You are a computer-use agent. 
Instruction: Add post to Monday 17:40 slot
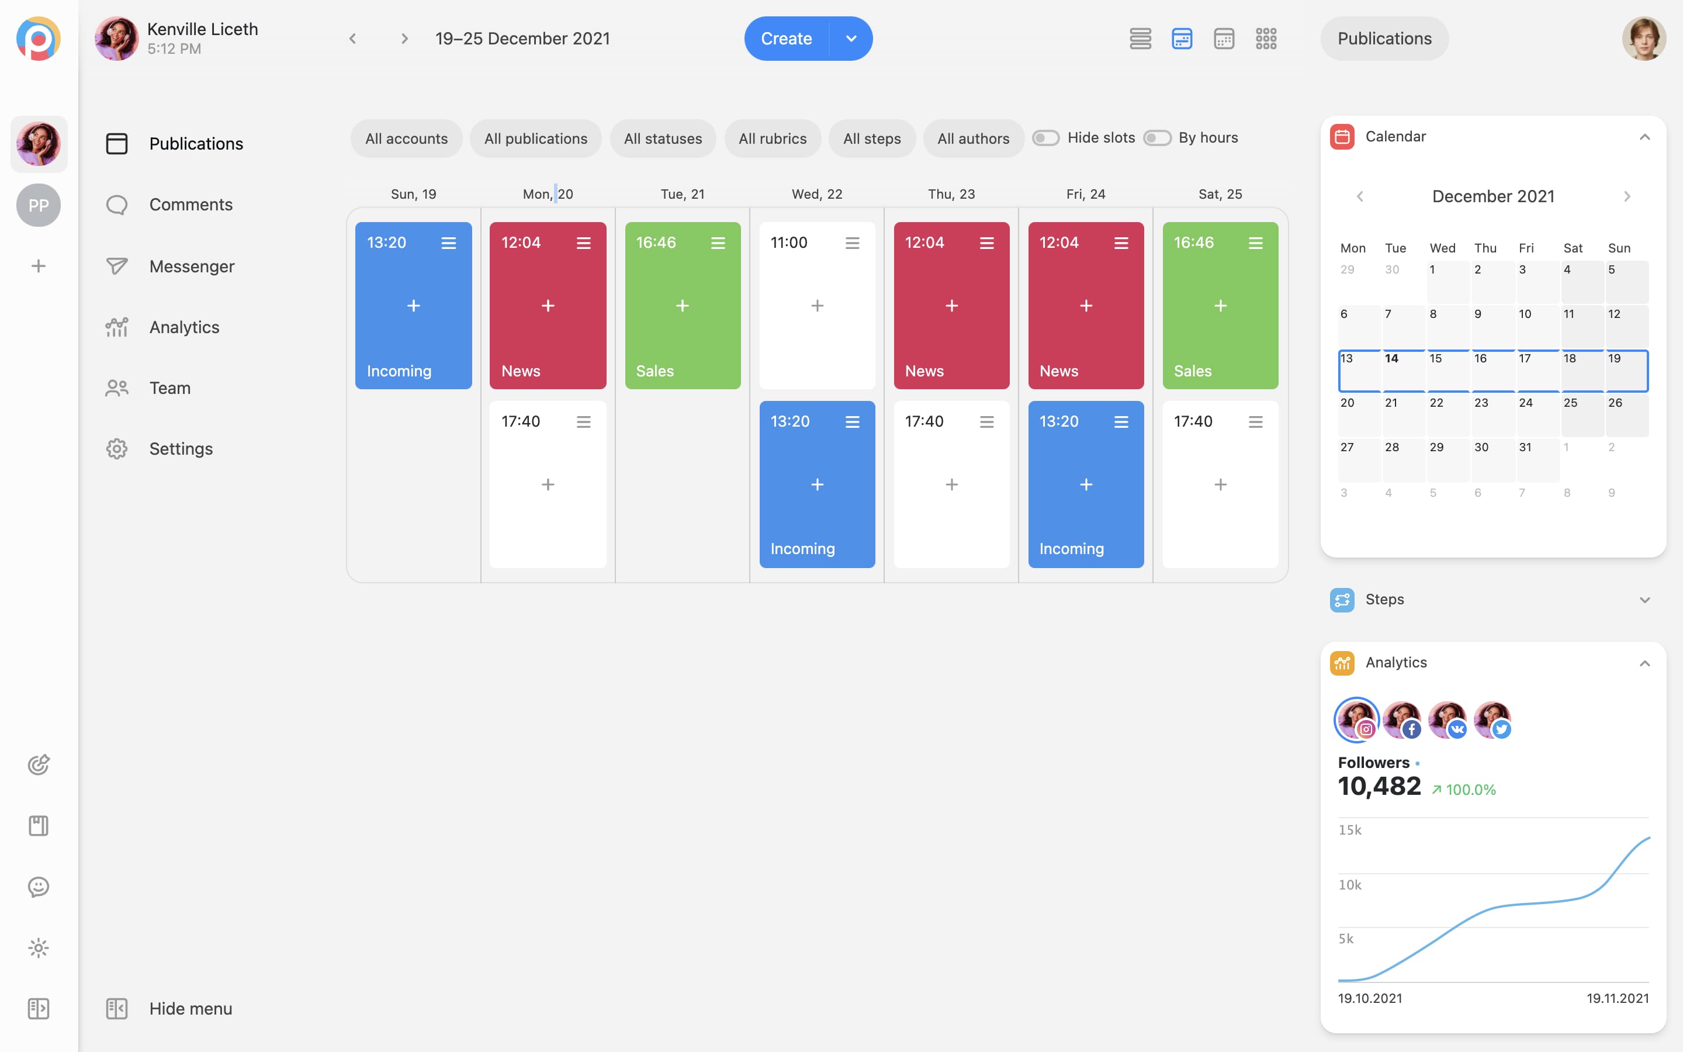(548, 485)
